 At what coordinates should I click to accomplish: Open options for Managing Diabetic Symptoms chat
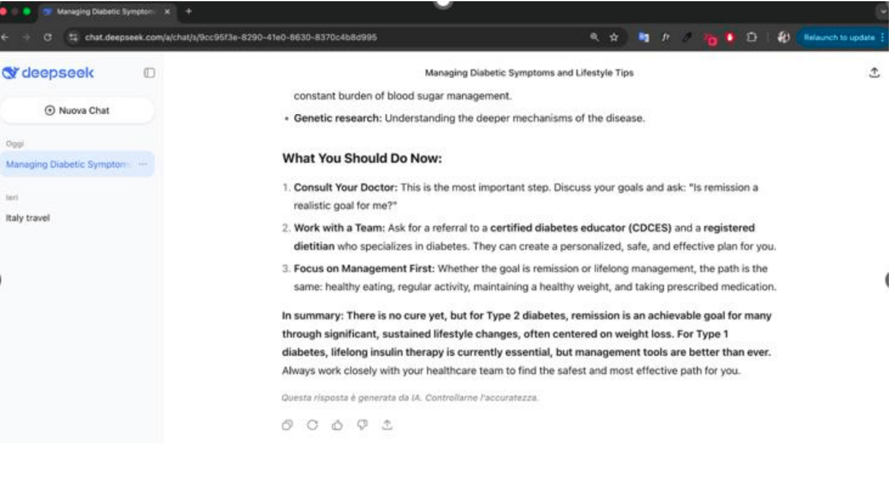point(143,165)
